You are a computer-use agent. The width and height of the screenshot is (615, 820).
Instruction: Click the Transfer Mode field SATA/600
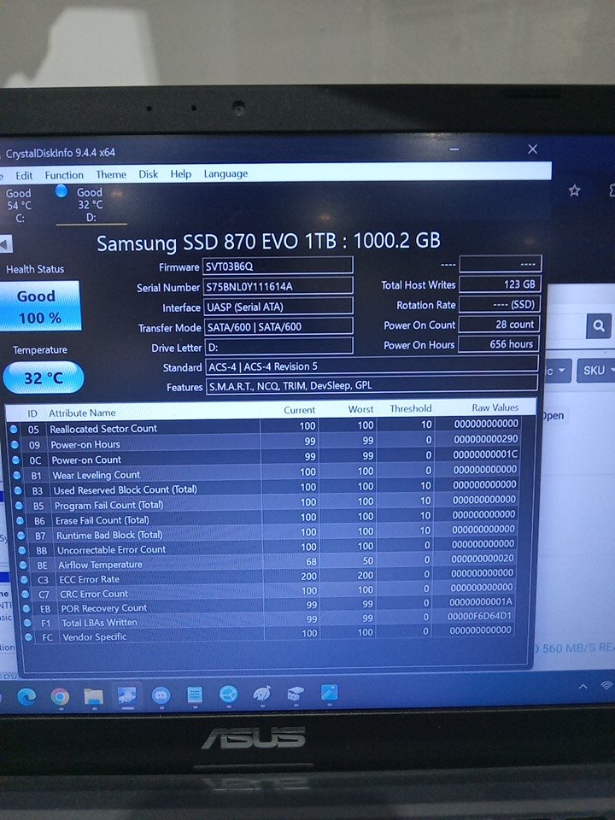(278, 327)
